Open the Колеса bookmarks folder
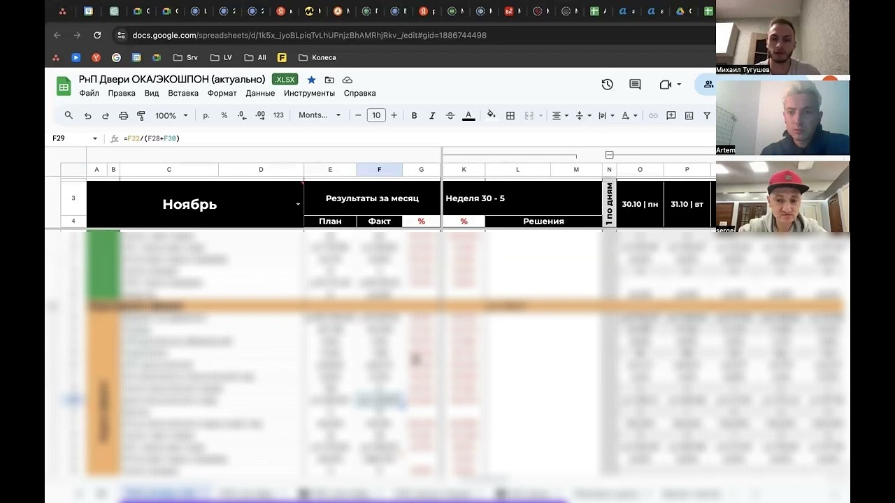The image size is (895, 503). (x=317, y=57)
